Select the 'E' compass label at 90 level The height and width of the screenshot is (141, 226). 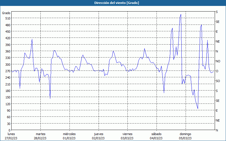tap(217, 111)
